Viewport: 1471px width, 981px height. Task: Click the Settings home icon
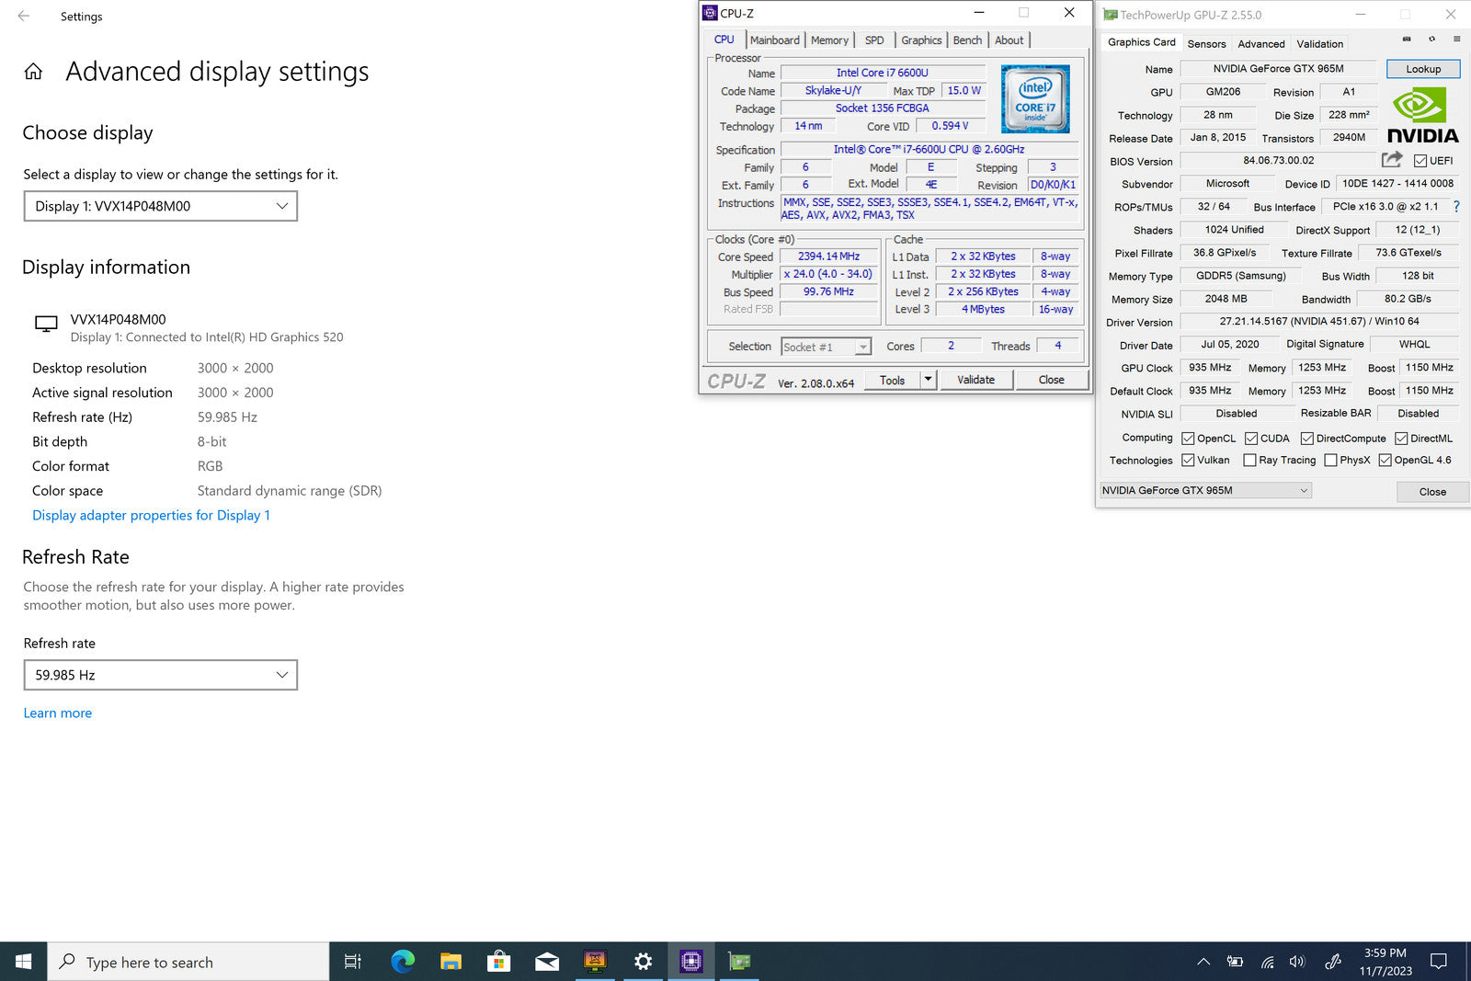pyautogui.click(x=33, y=72)
